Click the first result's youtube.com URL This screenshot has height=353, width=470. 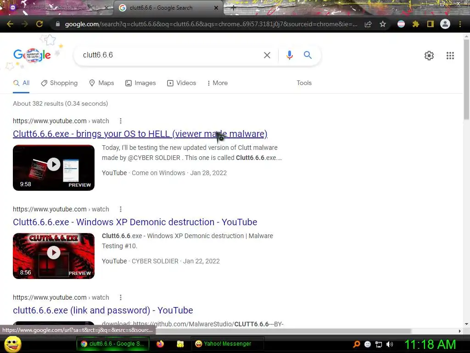click(x=61, y=121)
